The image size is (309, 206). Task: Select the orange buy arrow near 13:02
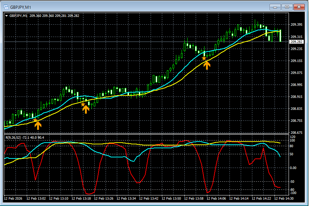pos(38,126)
